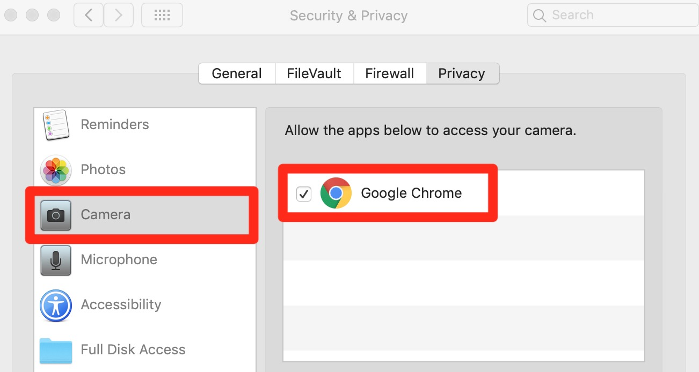Click the Show All grid icon
The image size is (699, 372).
pos(162,15)
